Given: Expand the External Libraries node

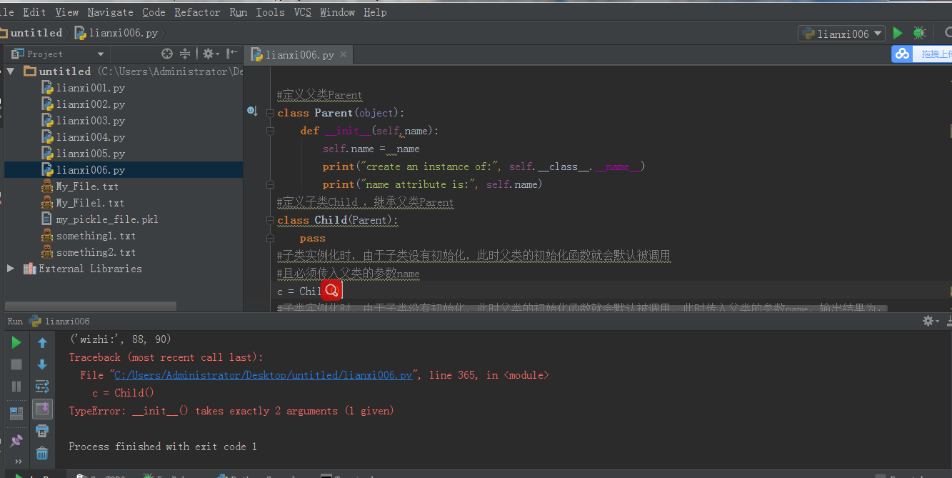Looking at the screenshot, I should pos(10,269).
